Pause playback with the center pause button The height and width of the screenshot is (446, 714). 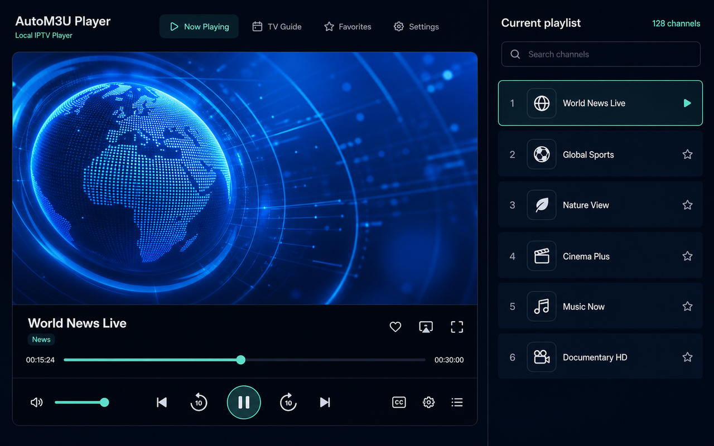click(x=244, y=402)
